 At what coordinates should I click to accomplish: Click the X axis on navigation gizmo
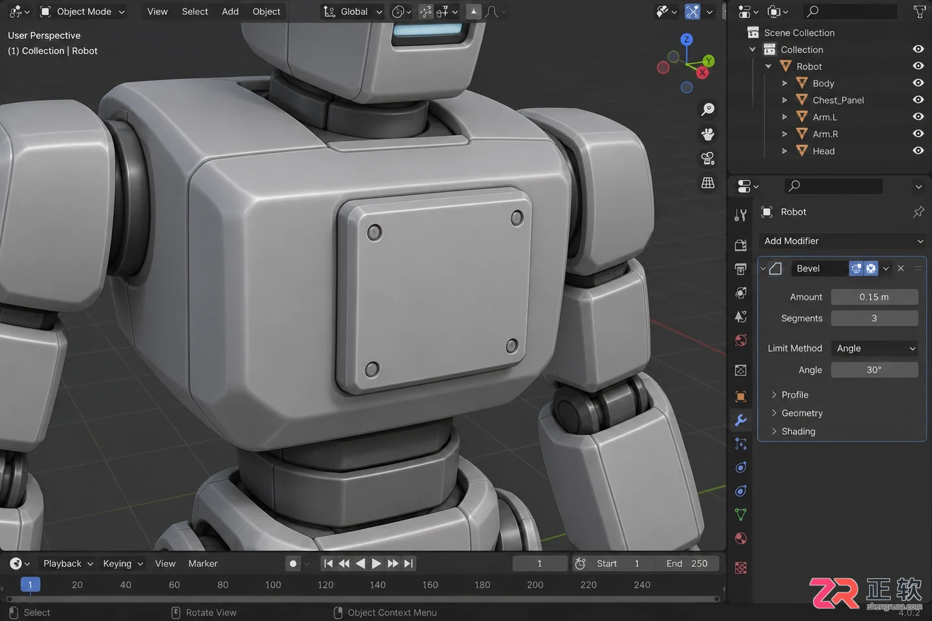coord(702,72)
